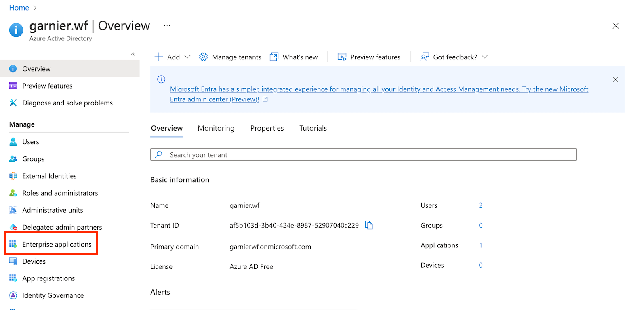The height and width of the screenshot is (310, 627).
Task: Click the Enterprise applications grid icon
Action: [x=13, y=244]
